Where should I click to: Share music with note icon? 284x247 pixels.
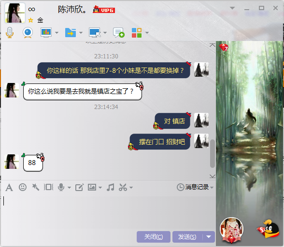pyautogui.click(x=111, y=187)
